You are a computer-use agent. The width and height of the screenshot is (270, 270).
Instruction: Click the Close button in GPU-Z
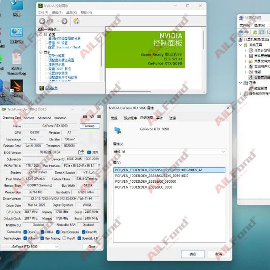click(92, 246)
